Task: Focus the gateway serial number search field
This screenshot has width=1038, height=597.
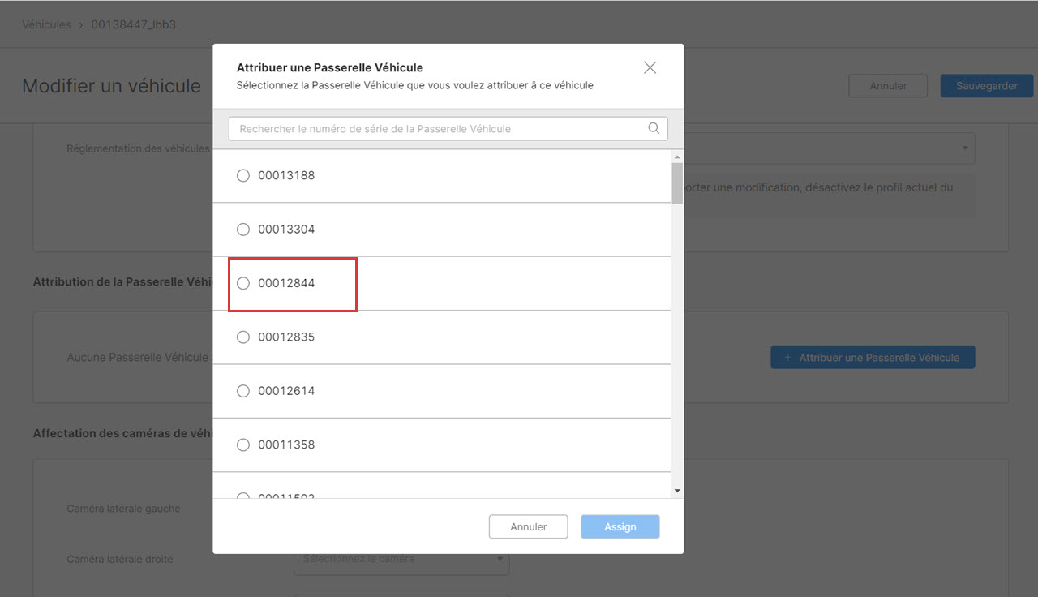Action: click(x=438, y=128)
